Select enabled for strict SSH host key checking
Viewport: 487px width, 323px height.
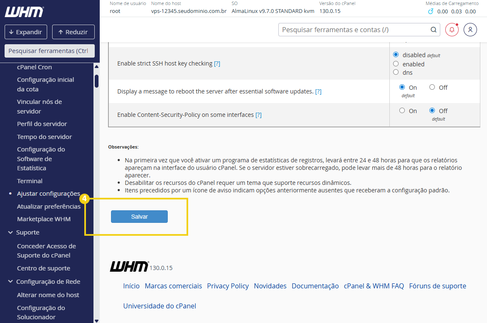[396, 64]
